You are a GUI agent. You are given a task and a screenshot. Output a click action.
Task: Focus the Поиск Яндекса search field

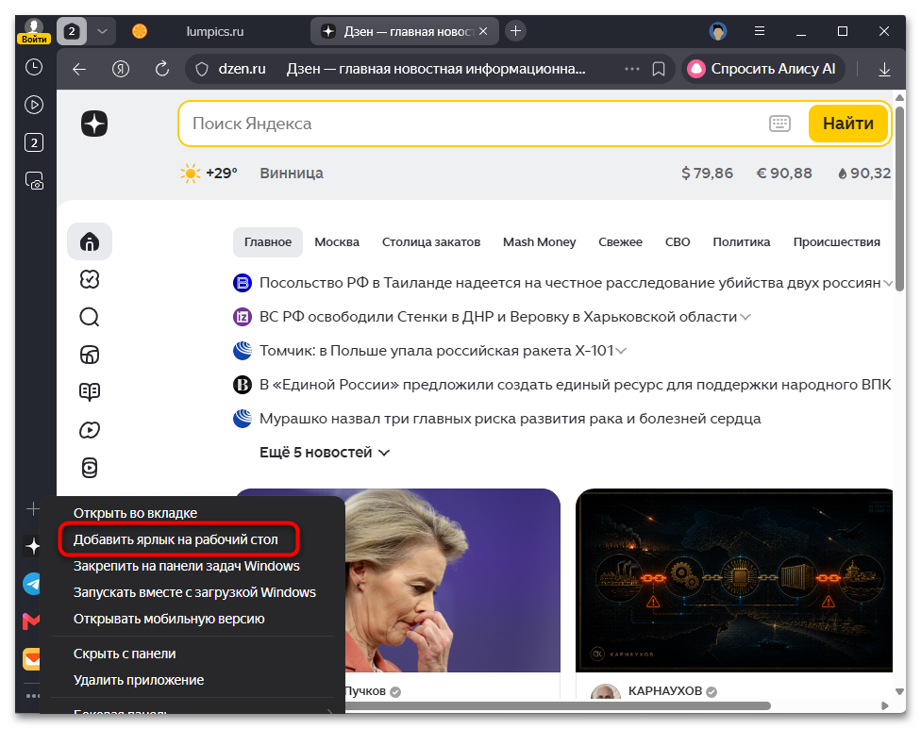(473, 124)
